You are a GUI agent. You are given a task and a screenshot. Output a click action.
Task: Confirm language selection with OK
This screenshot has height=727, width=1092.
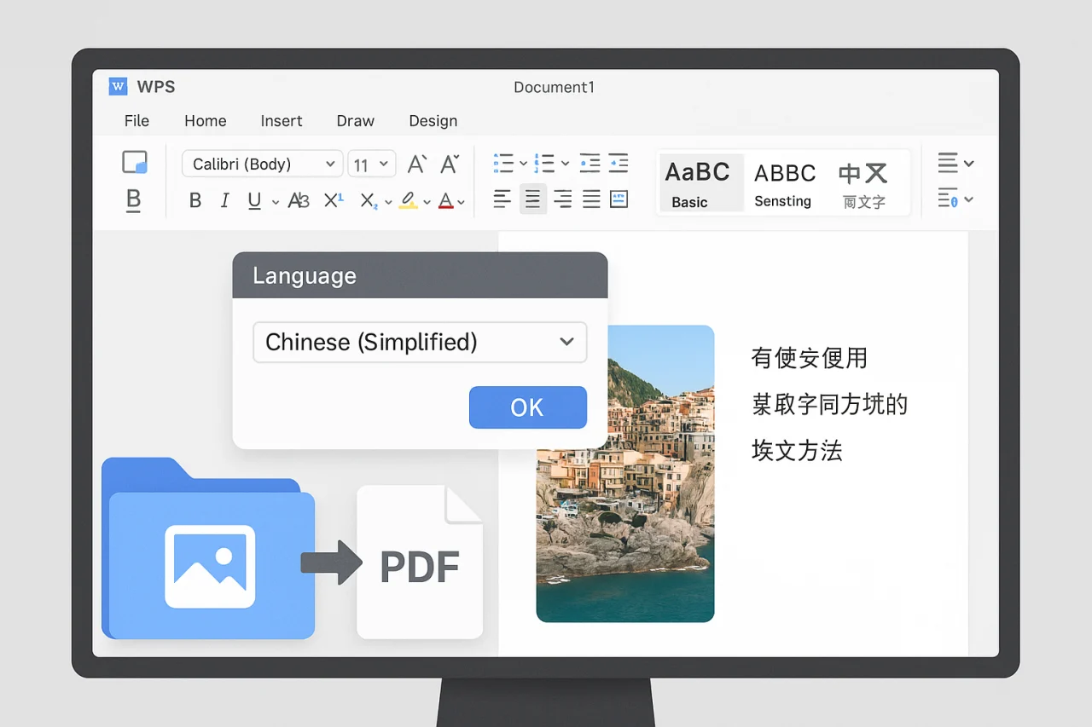[527, 407]
